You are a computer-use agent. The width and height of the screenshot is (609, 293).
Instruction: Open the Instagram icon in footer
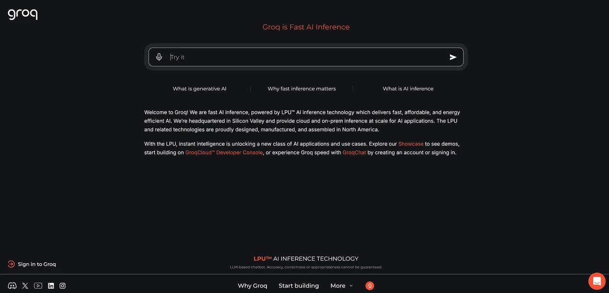[63, 286]
